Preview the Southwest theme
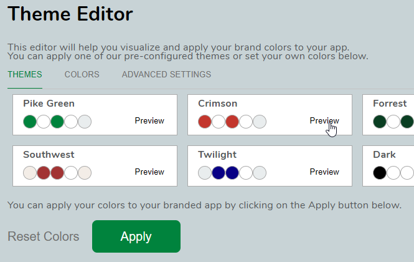414x262 pixels. pos(149,172)
